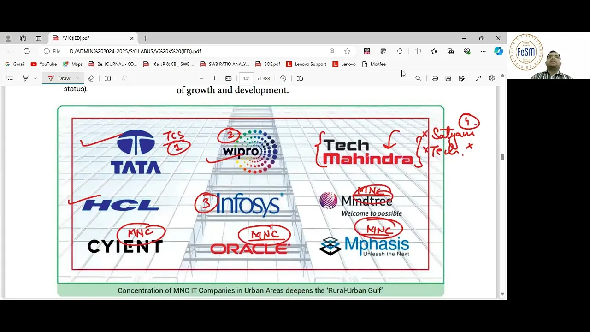Open Draw pen options dropdown
This screenshot has height=332, width=590.
(x=77, y=78)
